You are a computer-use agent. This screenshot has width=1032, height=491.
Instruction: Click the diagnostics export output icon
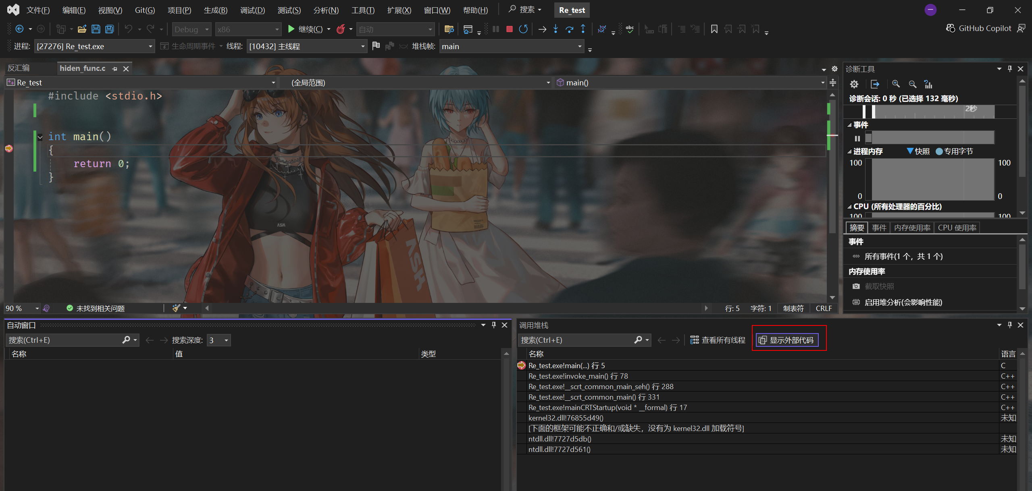[x=875, y=84]
